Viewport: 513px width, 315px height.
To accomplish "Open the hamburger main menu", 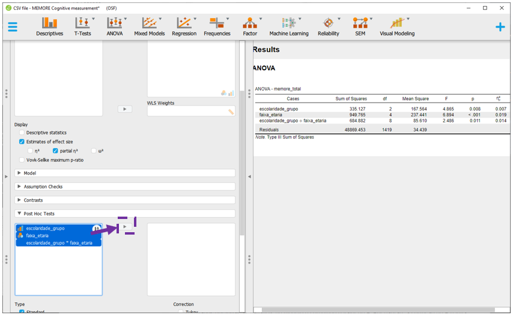I will 13,27.
